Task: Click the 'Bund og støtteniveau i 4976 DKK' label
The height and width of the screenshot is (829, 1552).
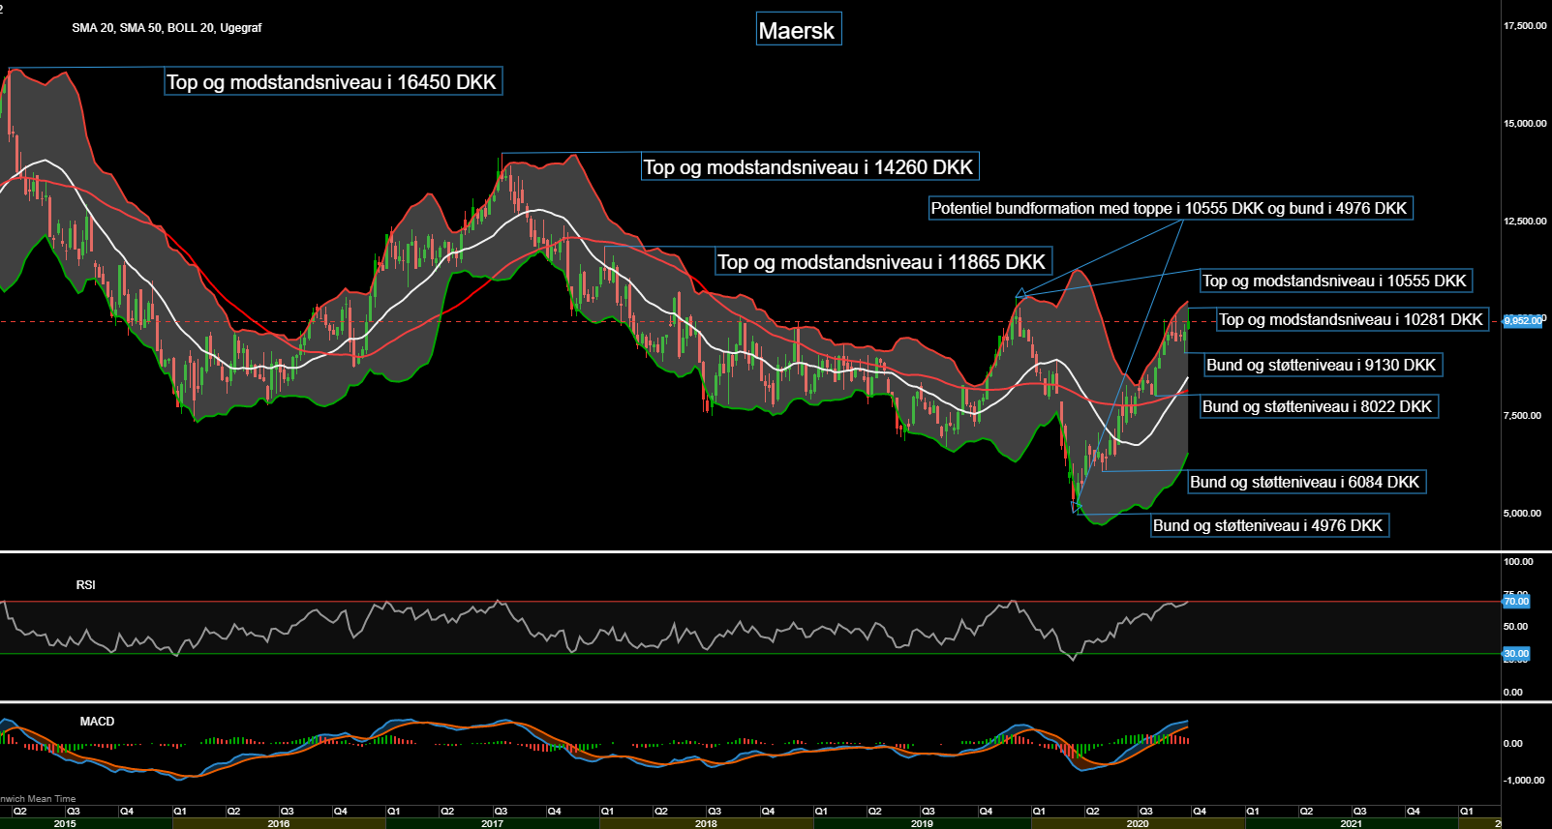Action: 1270,525
